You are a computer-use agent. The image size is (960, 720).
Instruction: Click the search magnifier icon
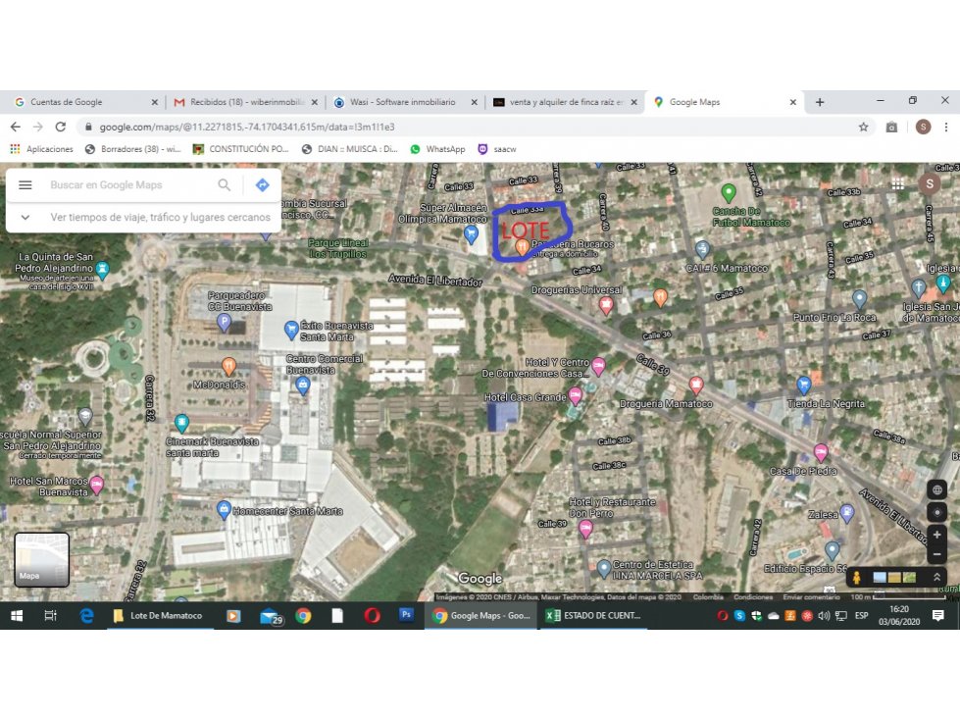[x=225, y=184]
